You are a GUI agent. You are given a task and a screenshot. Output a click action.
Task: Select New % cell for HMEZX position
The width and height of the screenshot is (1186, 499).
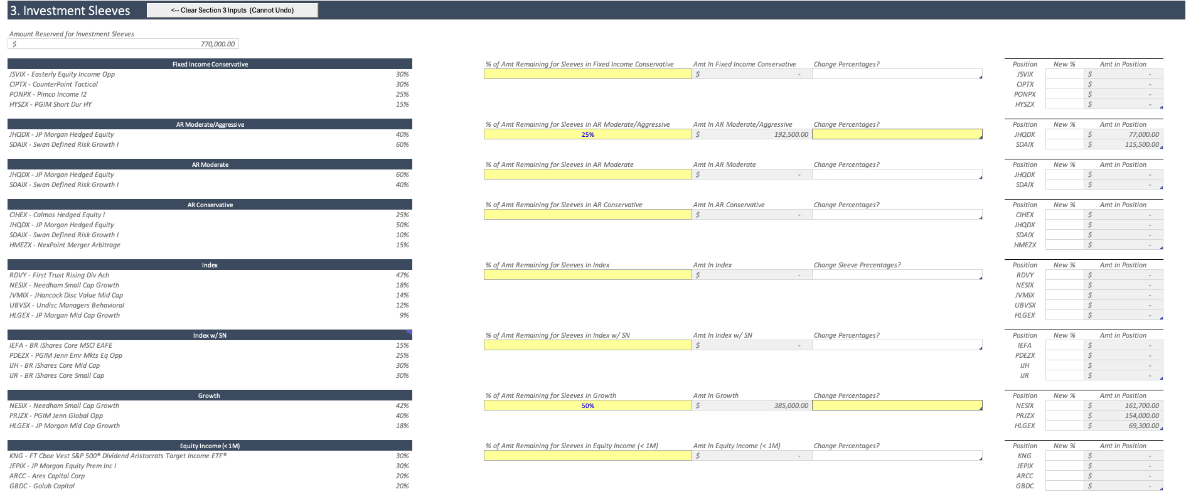click(1064, 245)
